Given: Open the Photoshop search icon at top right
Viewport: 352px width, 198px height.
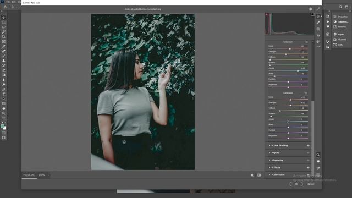Looking at the screenshot, I should click(x=341, y=7).
